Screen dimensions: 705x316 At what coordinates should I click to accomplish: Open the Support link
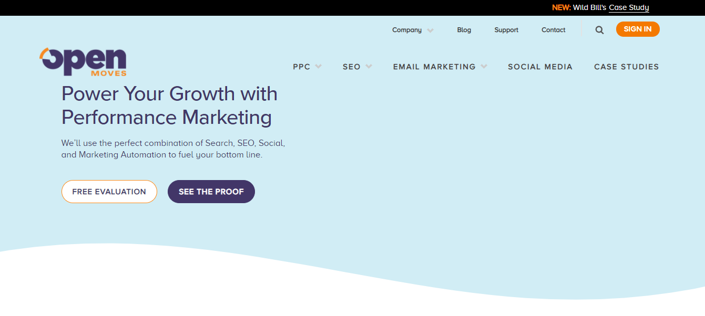[x=506, y=30]
